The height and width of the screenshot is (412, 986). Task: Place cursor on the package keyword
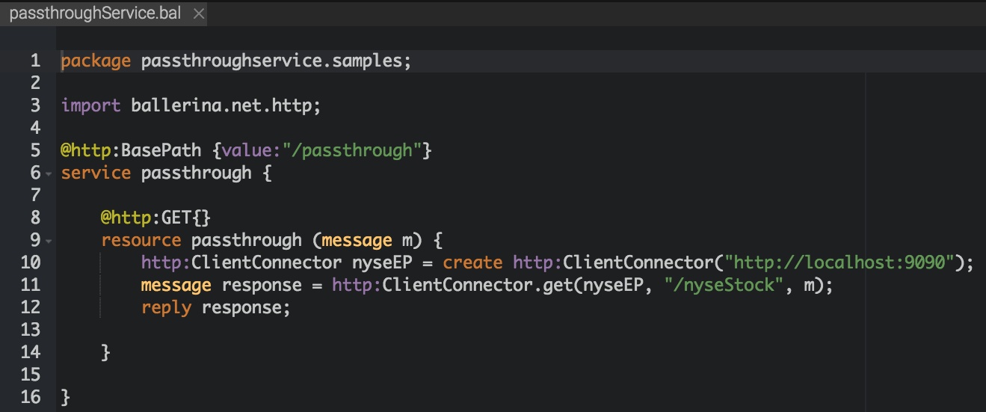96,61
